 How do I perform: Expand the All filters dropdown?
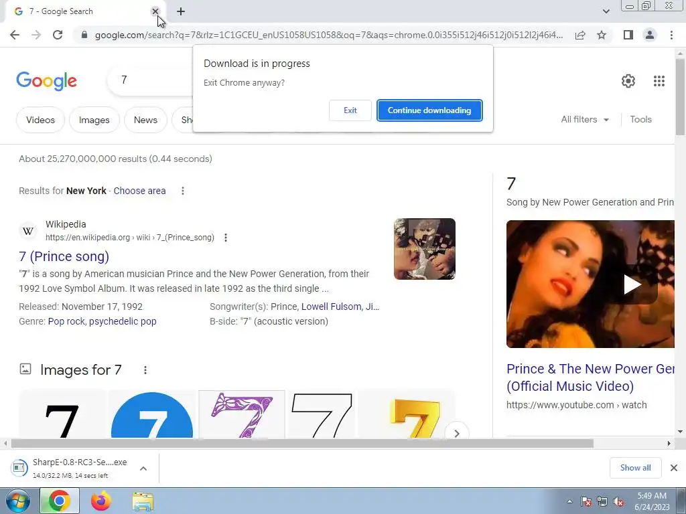[x=584, y=119]
